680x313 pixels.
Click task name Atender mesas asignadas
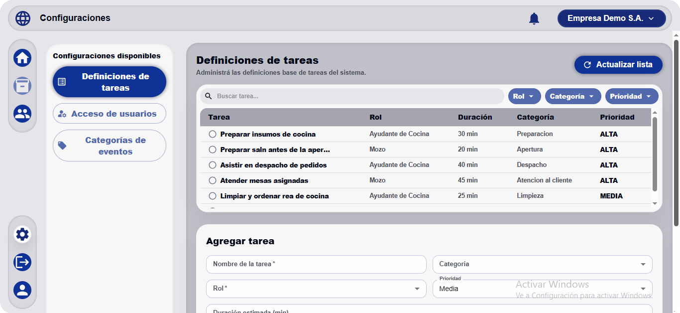[x=264, y=180]
